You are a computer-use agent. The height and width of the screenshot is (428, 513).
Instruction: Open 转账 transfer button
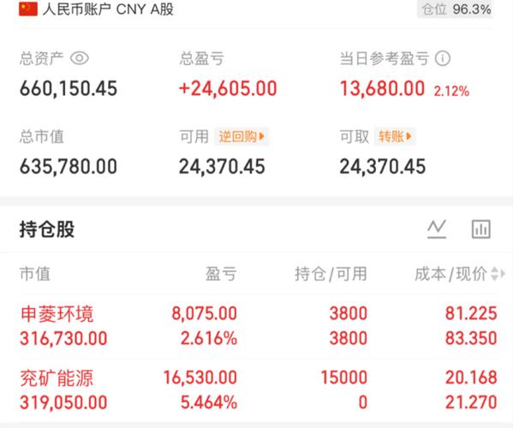395,136
